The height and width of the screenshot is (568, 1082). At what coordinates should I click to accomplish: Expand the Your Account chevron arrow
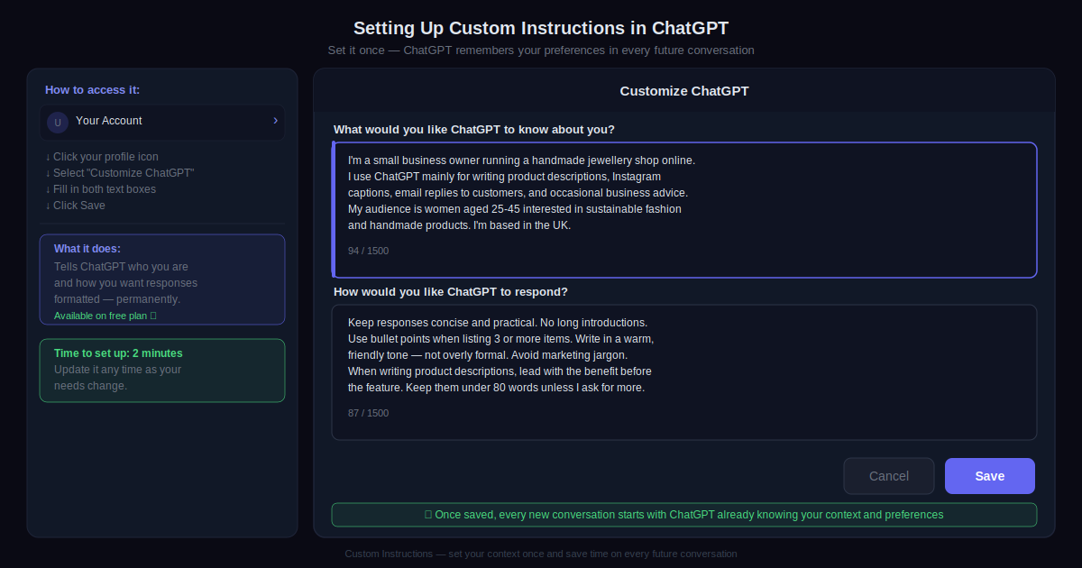pyautogui.click(x=275, y=121)
